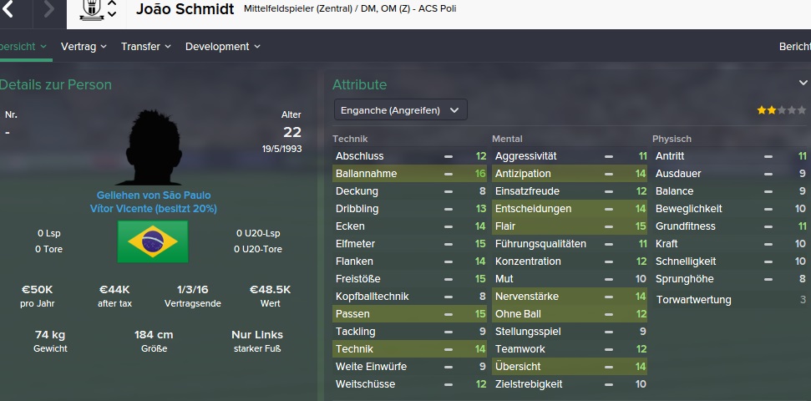Image resolution: width=811 pixels, height=401 pixels.
Task: Open the Vertrag dropdown menu
Action: pyautogui.click(x=84, y=47)
